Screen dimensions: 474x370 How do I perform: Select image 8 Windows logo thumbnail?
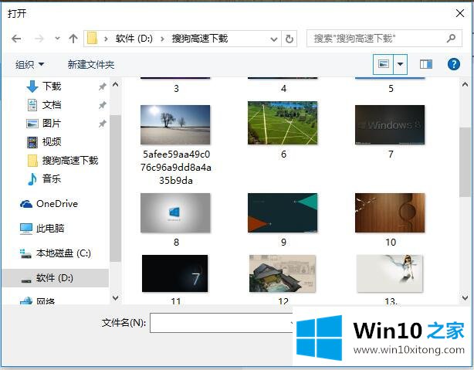[x=175, y=213]
